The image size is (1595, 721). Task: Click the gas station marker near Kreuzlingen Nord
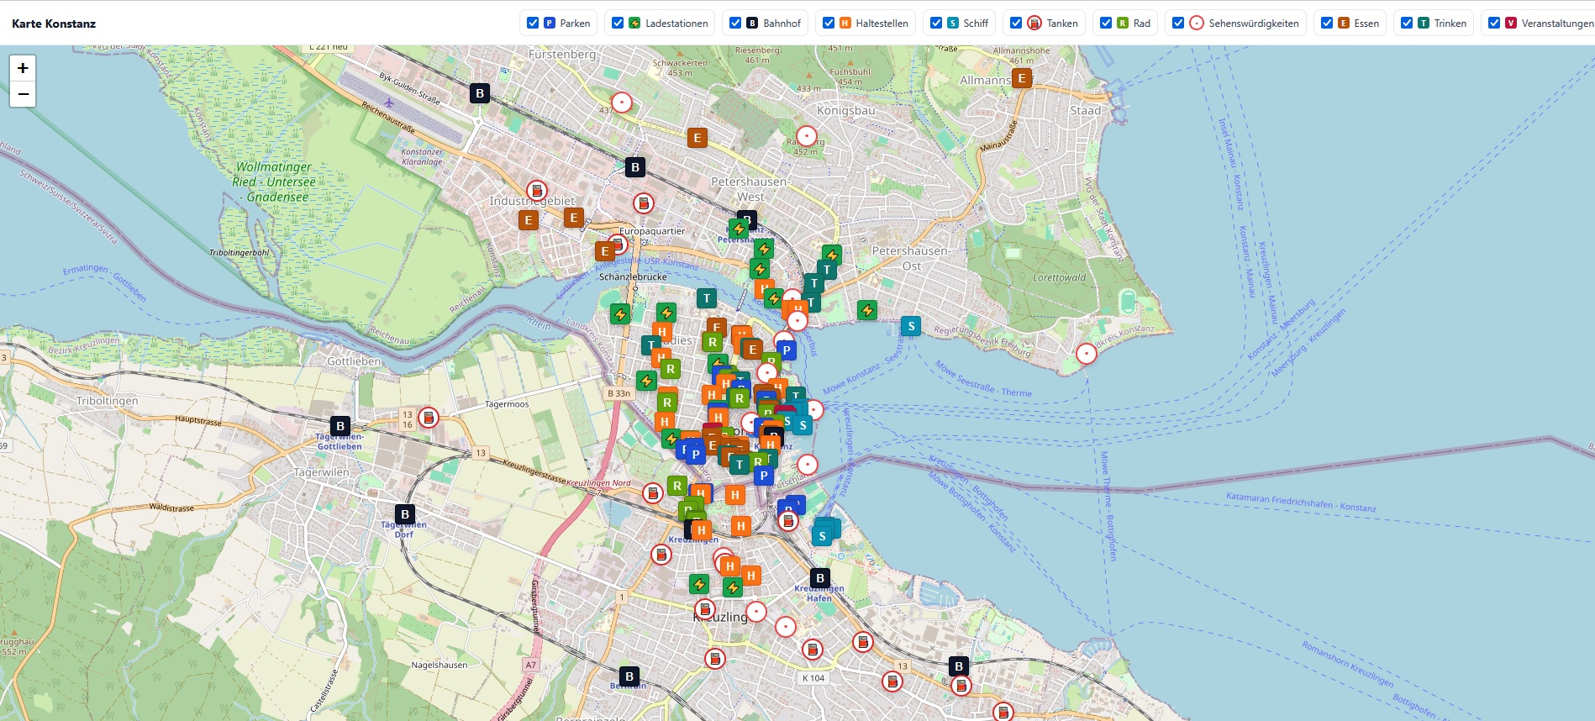[x=653, y=494]
